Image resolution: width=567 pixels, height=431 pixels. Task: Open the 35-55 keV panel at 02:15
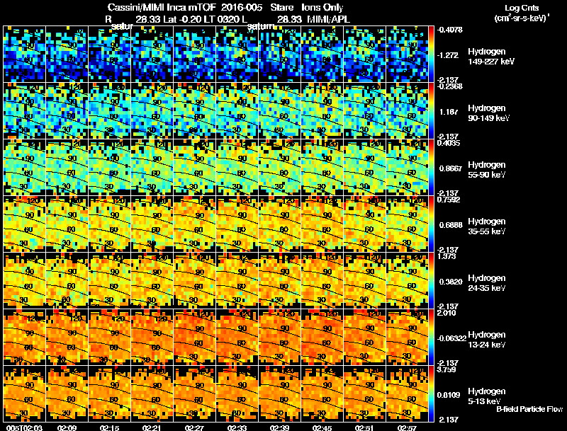point(110,224)
